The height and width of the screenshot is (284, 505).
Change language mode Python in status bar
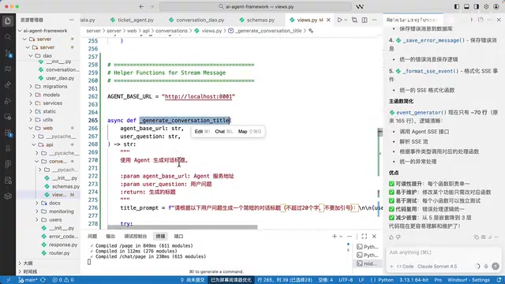[x=386, y=280]
